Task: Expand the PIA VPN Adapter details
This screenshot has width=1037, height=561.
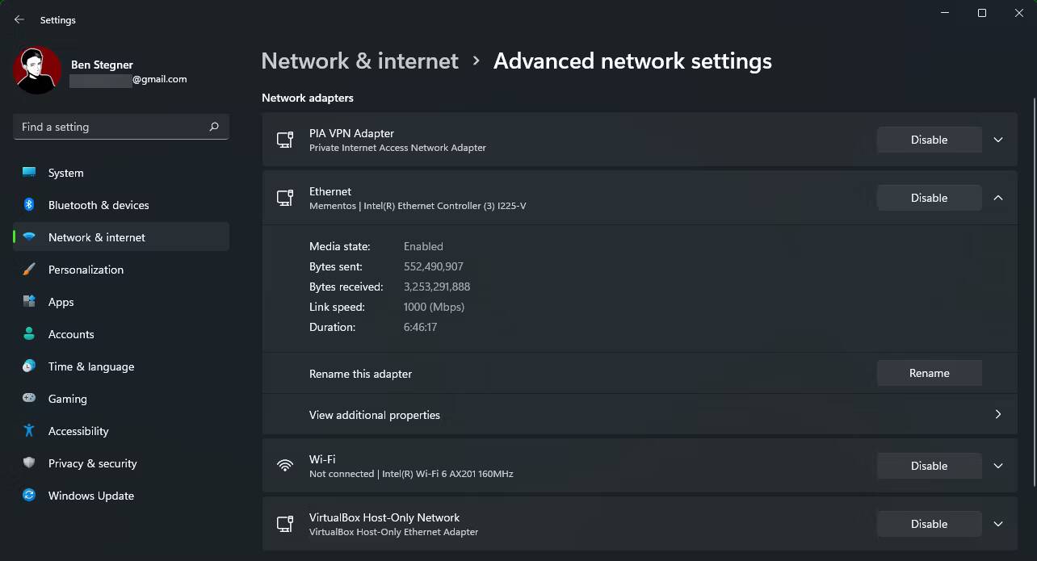Action: [998, 139]
